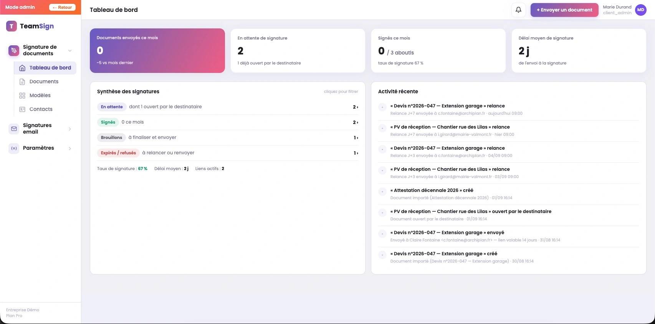Open the Documents menu item
This screenshot has height=324, width=655.
point(45,82)
